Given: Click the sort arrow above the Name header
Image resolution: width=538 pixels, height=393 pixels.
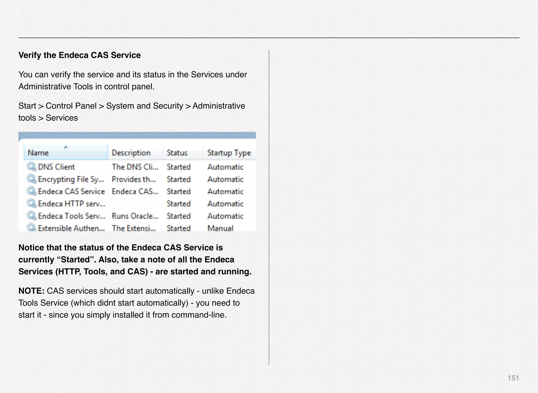Looking at the screenshot, I should (x=66, y=147).
